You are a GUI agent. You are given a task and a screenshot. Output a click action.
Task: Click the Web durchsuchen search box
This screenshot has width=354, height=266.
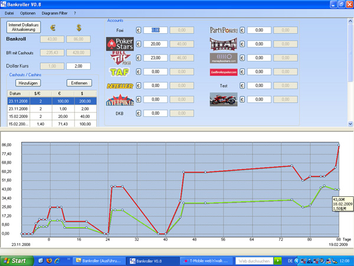click(x=254, y=261)
